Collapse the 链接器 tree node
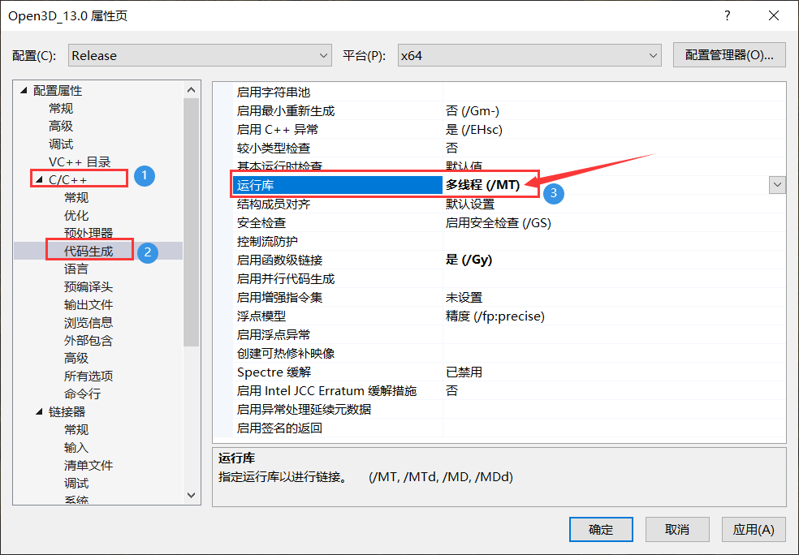799x555 pixels. coord(40,411)
